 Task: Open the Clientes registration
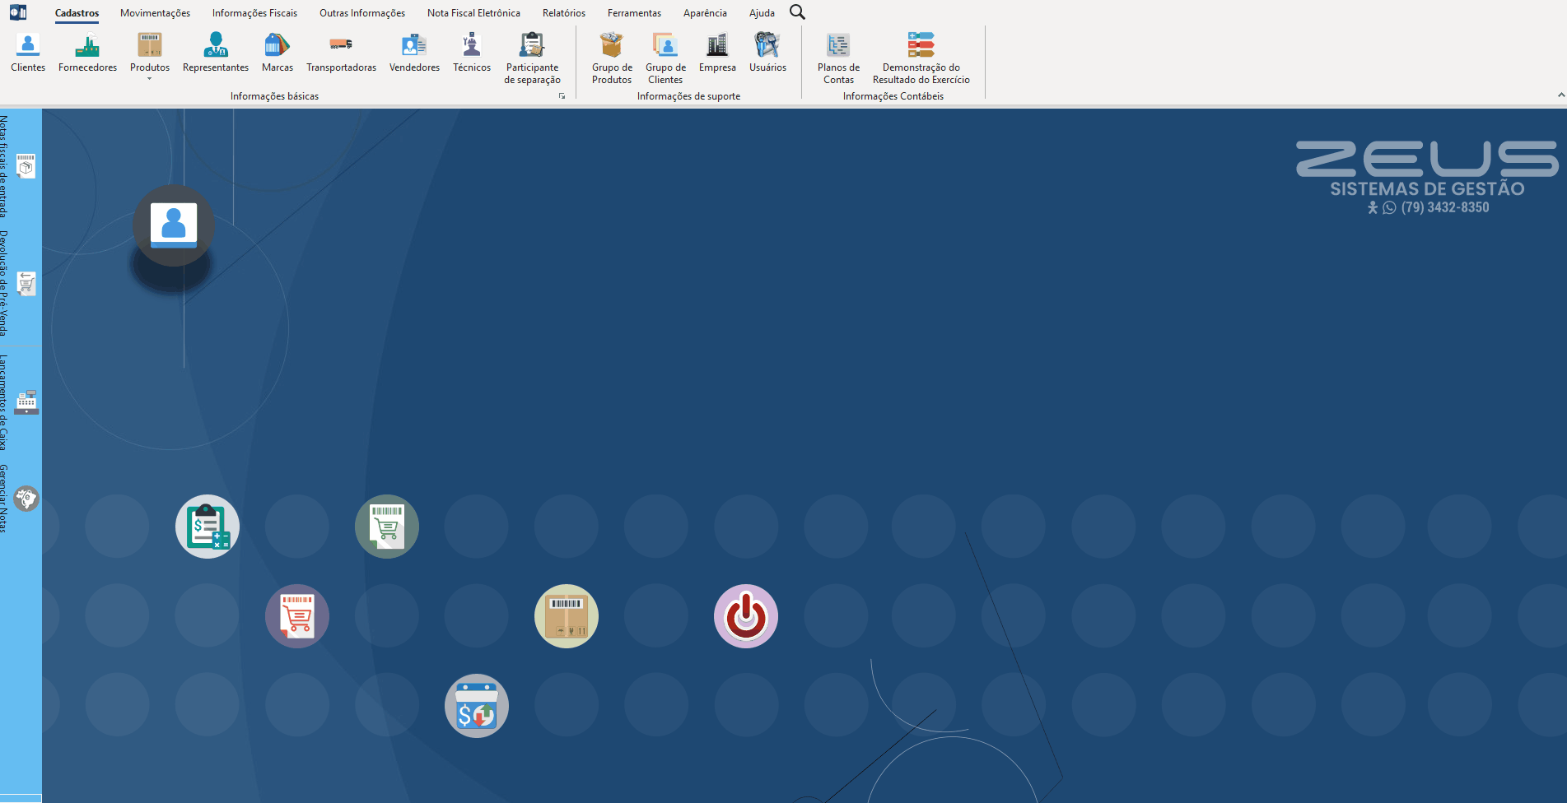click(28, 53)
